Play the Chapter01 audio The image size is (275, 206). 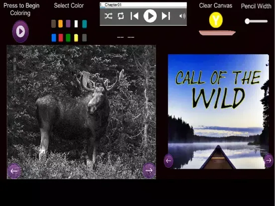pos(150,16)
